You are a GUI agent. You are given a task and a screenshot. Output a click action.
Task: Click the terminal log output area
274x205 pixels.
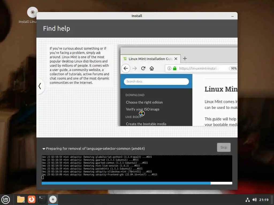tap(137, 168)
